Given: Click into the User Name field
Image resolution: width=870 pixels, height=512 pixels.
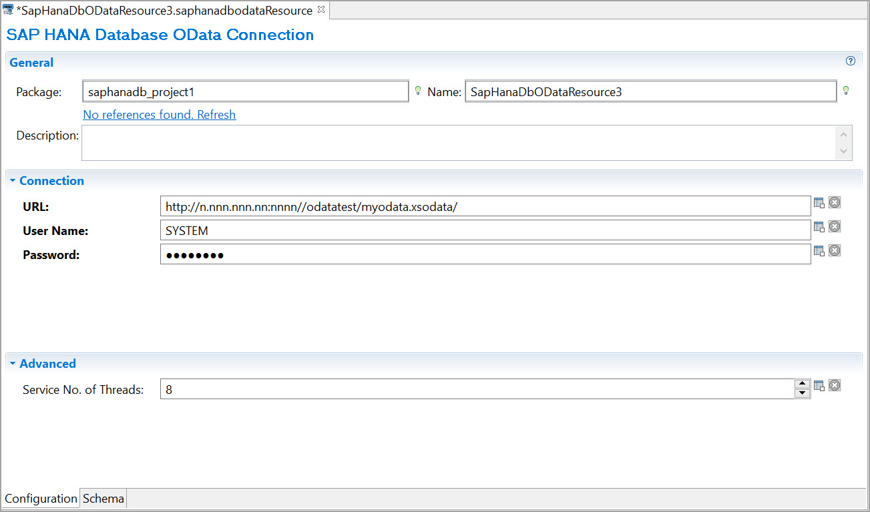Looking at the screenshot, I should (485, 230).
